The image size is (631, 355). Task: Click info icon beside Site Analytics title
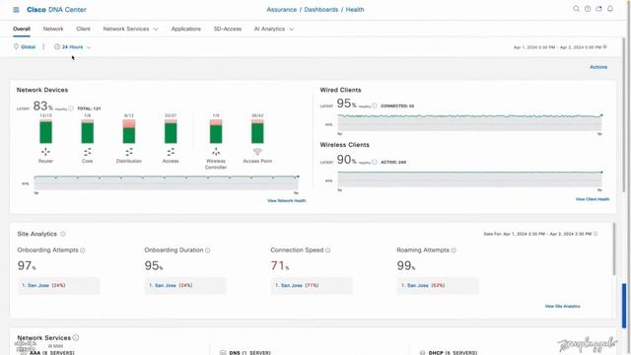click(x=63, y=234)
